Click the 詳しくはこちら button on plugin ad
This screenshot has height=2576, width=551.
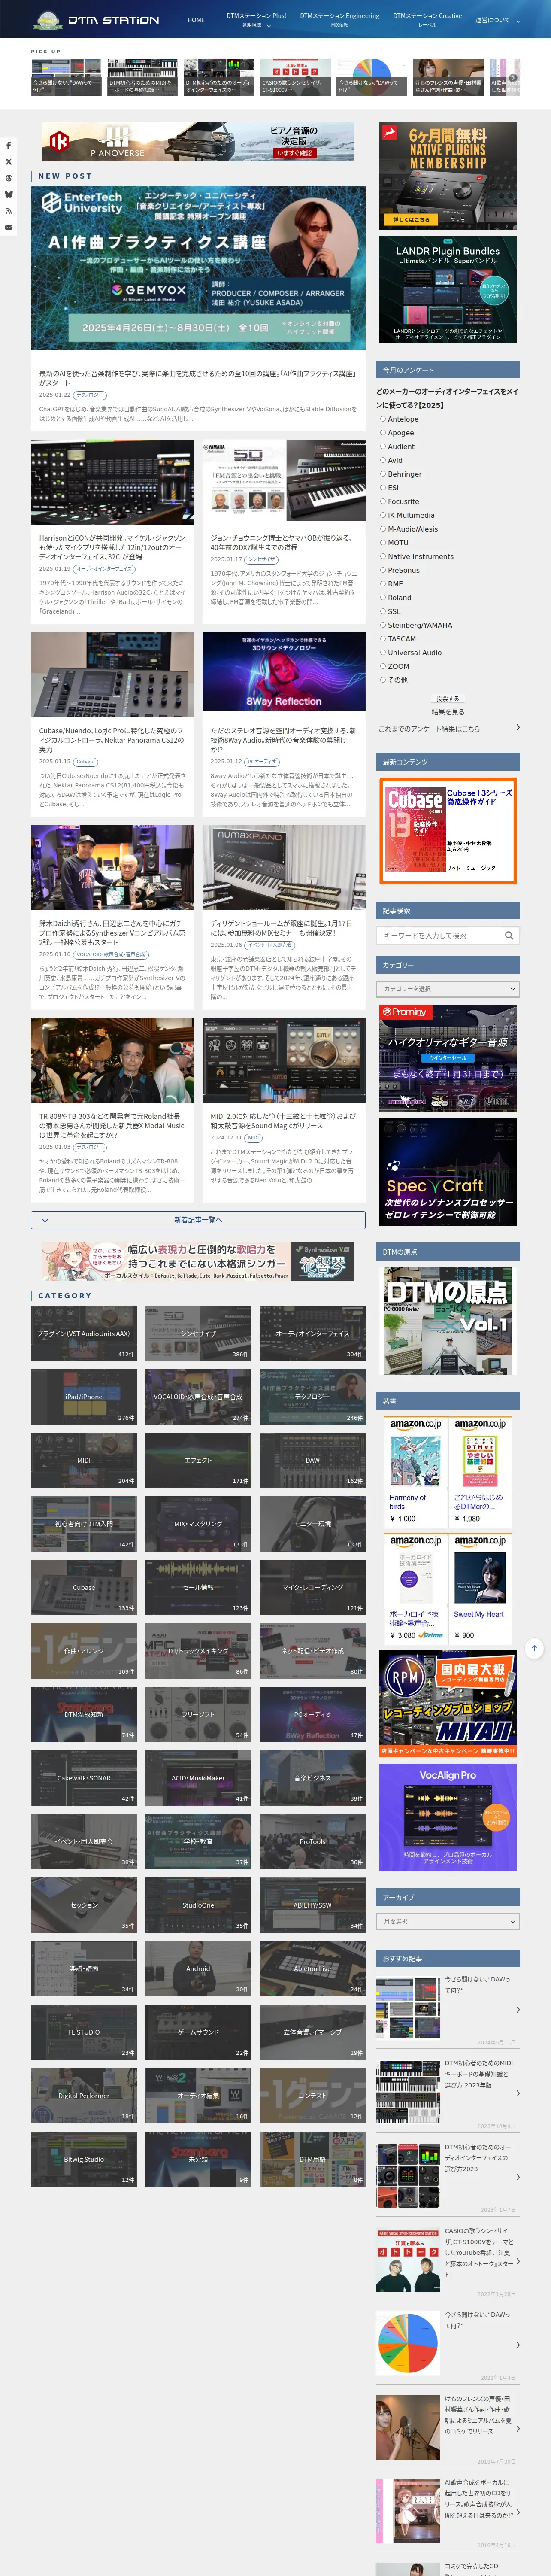(x=411, y=219)
